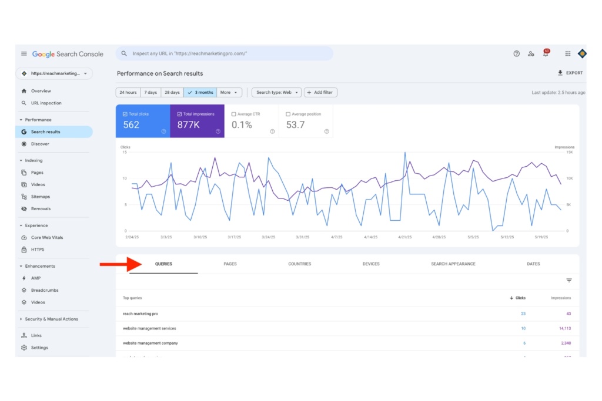Viewport: 602px width, 401px height.
Task: Click the 14,113 impressions value
Action: [565, 329]
